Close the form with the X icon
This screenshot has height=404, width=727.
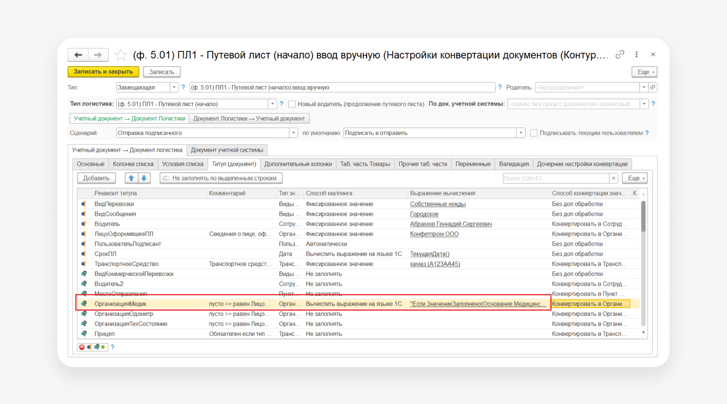(x=653, y=54)
